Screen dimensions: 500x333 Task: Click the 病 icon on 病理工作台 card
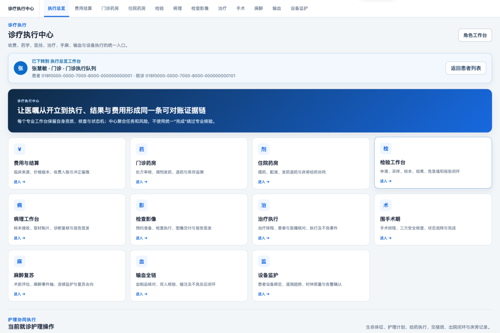click(x=19, y=205)
